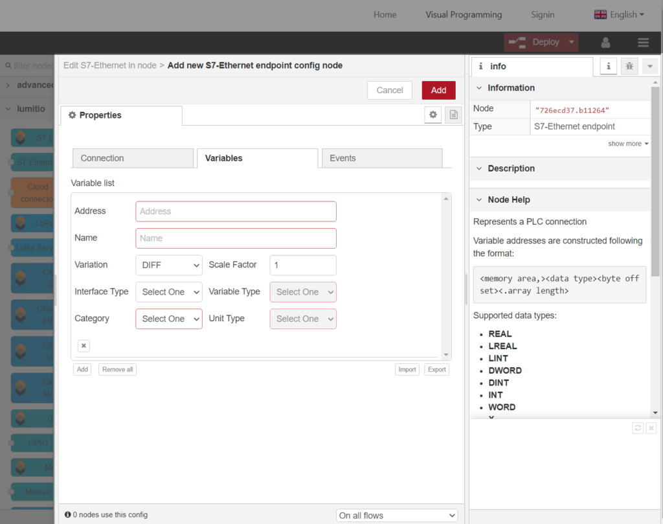Viewport: 663px width, 524px height.
Task: Click the Address input field
Action: [236, 211]
